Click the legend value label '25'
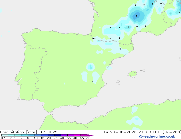181x139 pixels. [55, 138]
